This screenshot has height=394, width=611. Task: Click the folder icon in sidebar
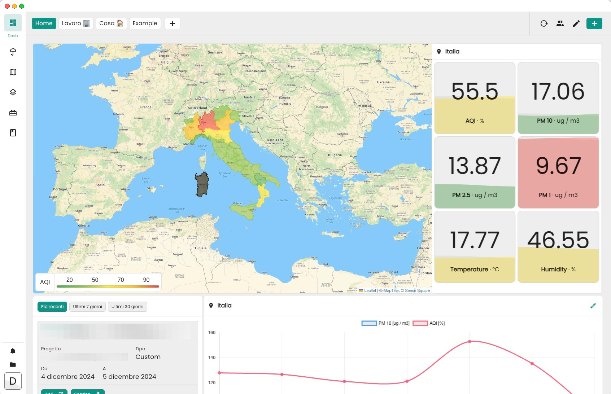coord(13,364)
